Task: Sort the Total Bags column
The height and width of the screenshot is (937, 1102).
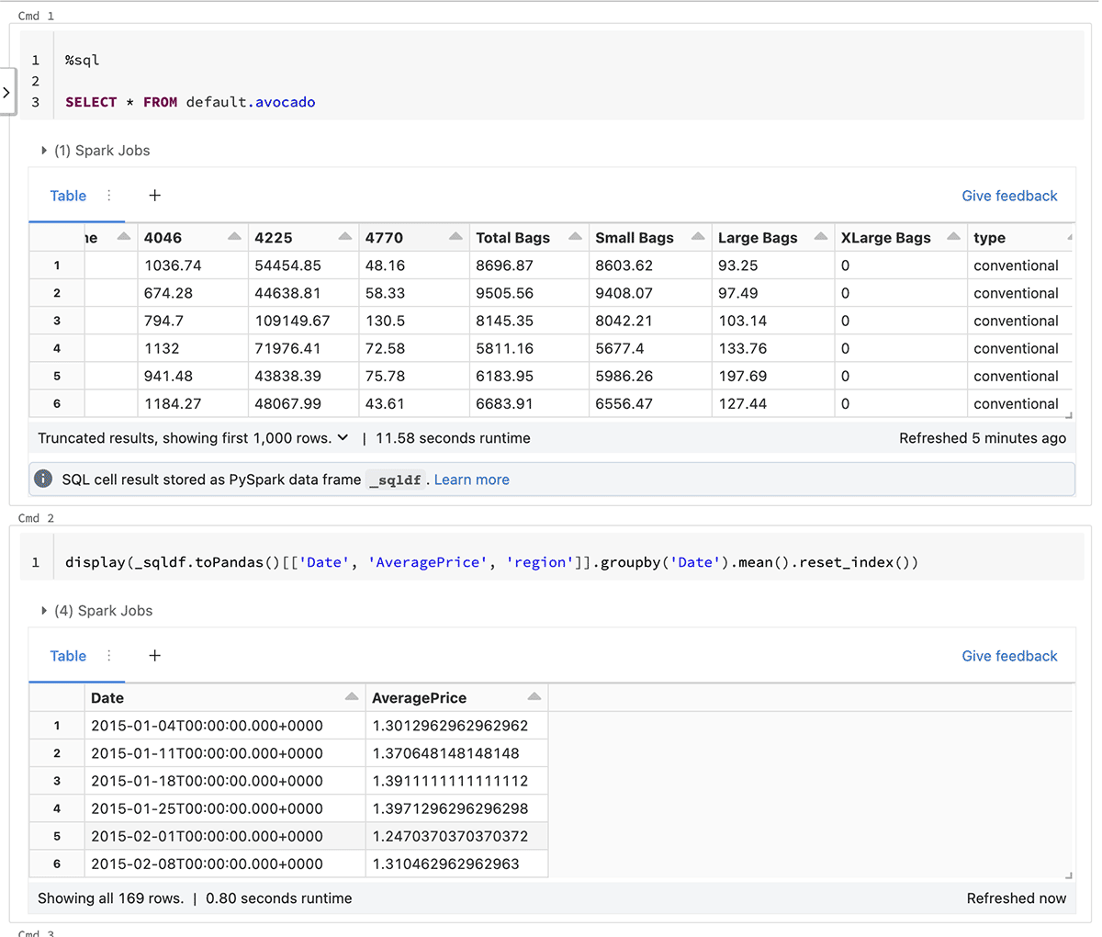Action: point(575,237)
